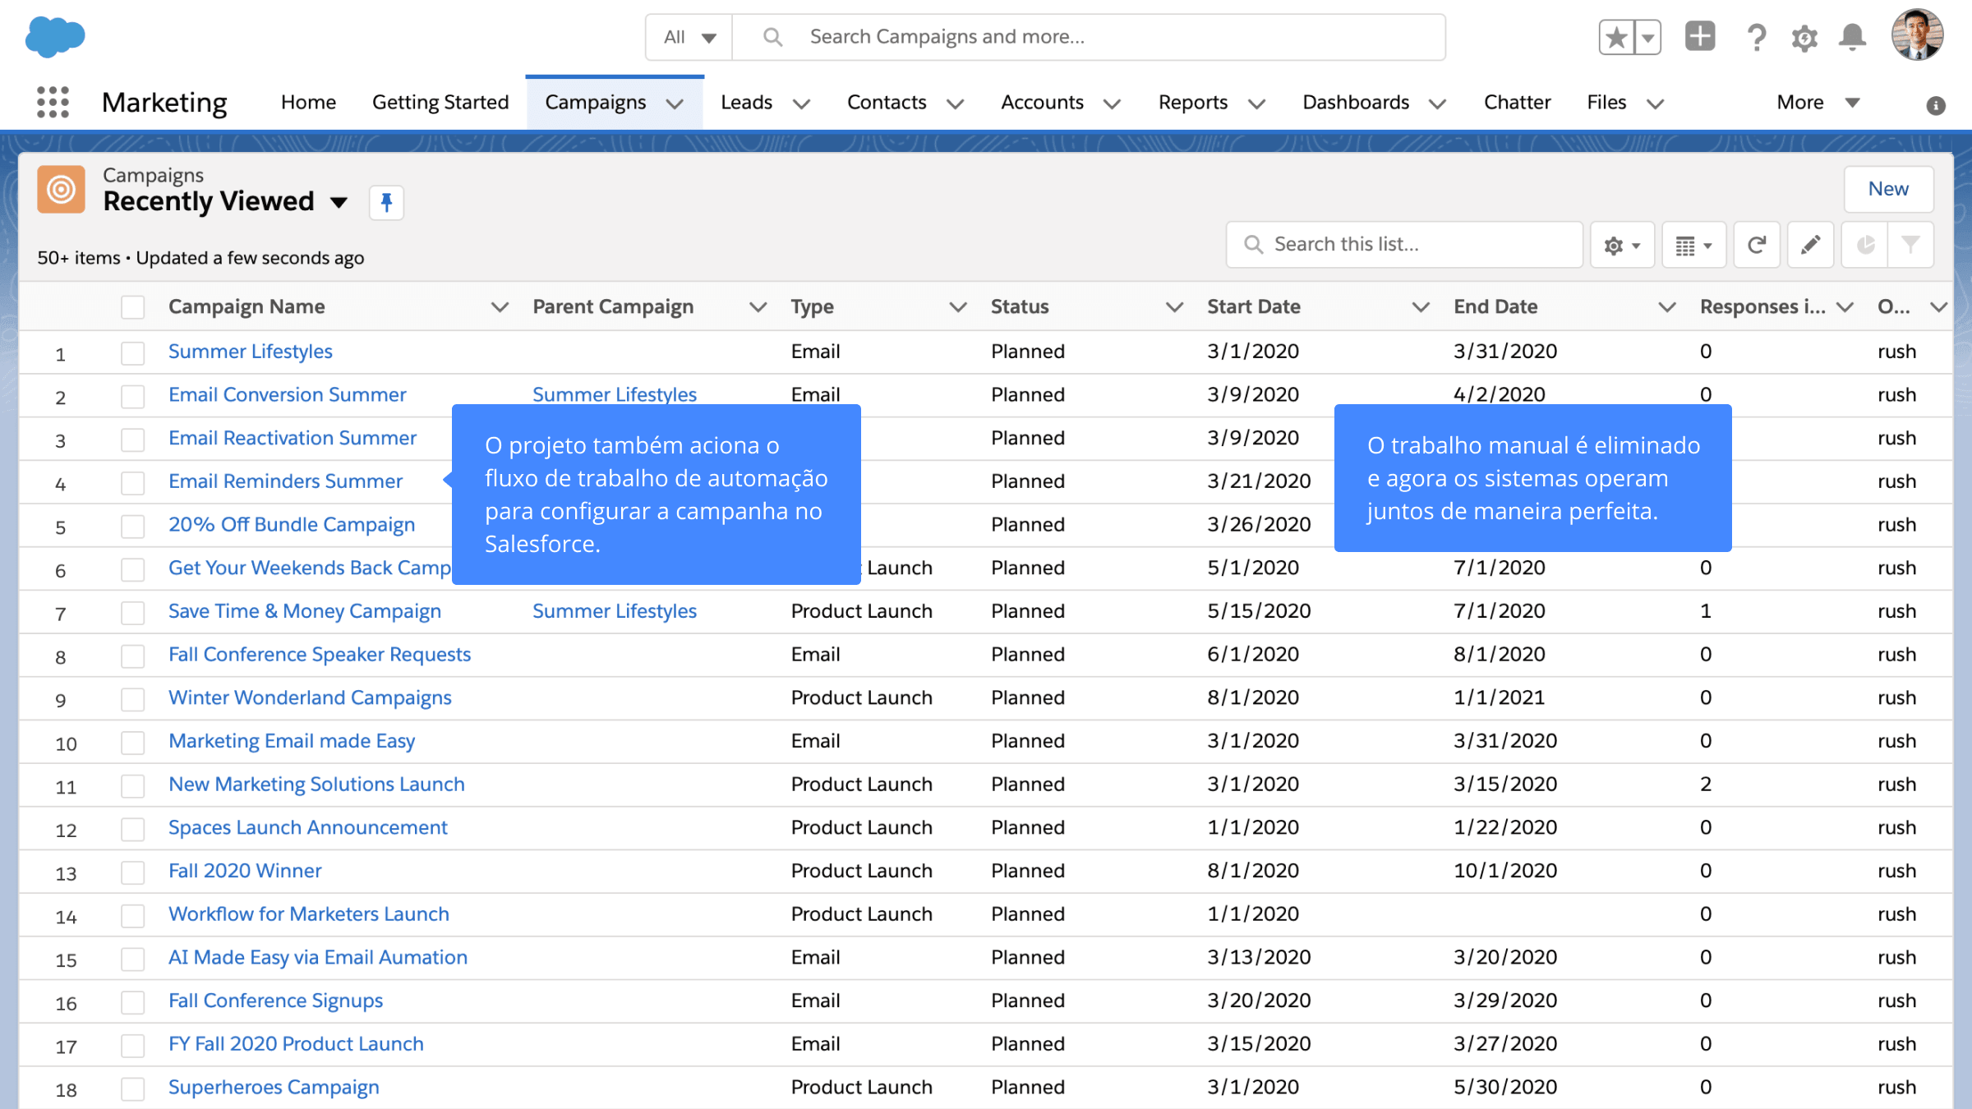Image resolution: width=1972 pixels, height=1109 pixels.
Task: Check the Email Reactivation Summer row checkbox
Action: pos(132,439)
